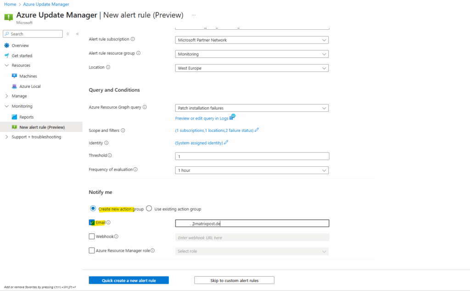
Task: Expand Support + troubleshooting section
Action: (x=6, y=137)
